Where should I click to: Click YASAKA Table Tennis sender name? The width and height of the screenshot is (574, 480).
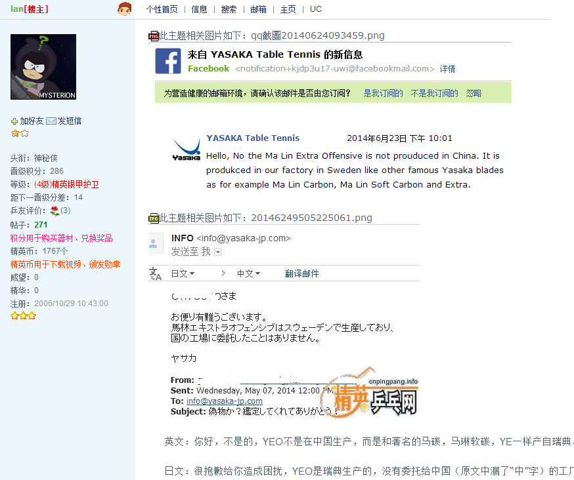coord(253,138)
